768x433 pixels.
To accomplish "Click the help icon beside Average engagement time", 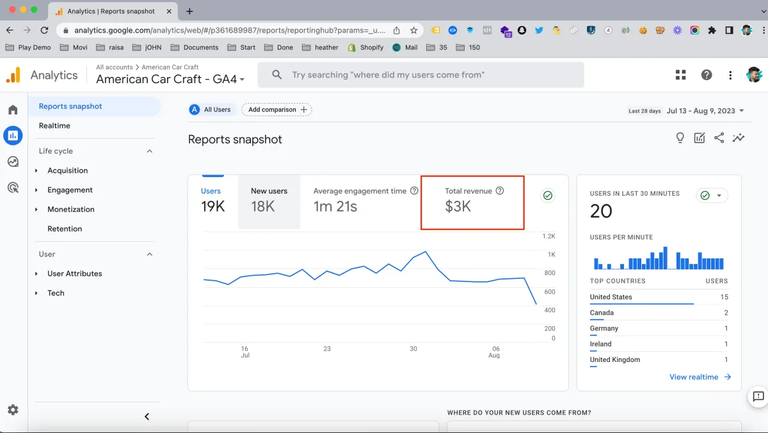I will pyautogui.click(x=414, y=191).
